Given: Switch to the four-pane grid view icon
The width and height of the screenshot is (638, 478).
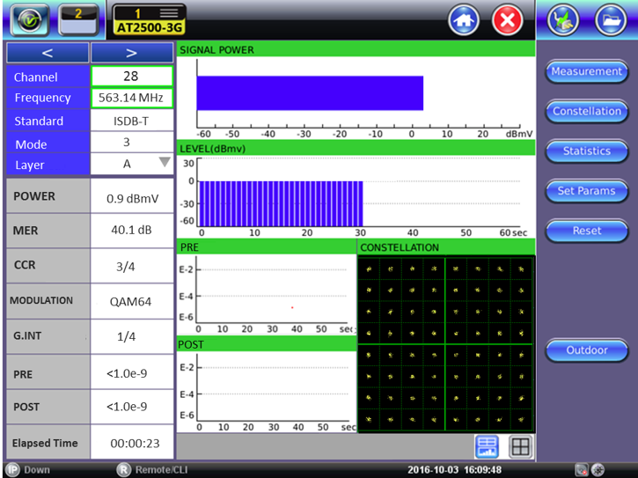Looking at the screenshot, I should [x=520, y=446].
